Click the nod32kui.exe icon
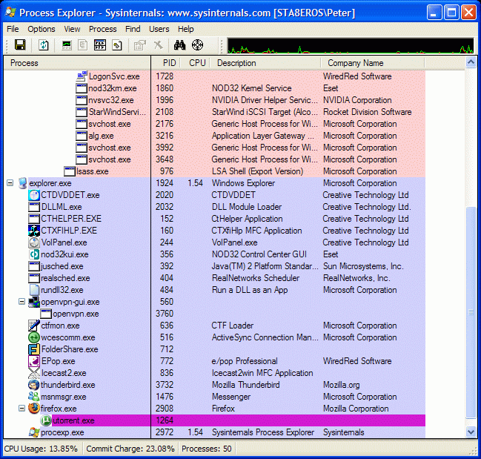Viewport: 481px width, 459px height. (x=34, y=254)
